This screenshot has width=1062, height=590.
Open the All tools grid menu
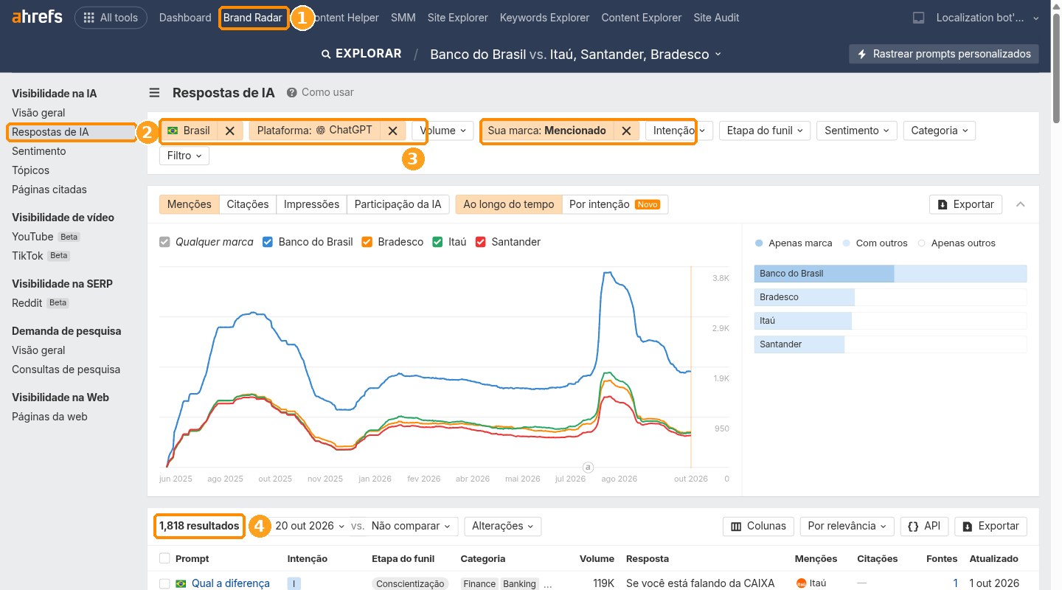tap(111, 18)
